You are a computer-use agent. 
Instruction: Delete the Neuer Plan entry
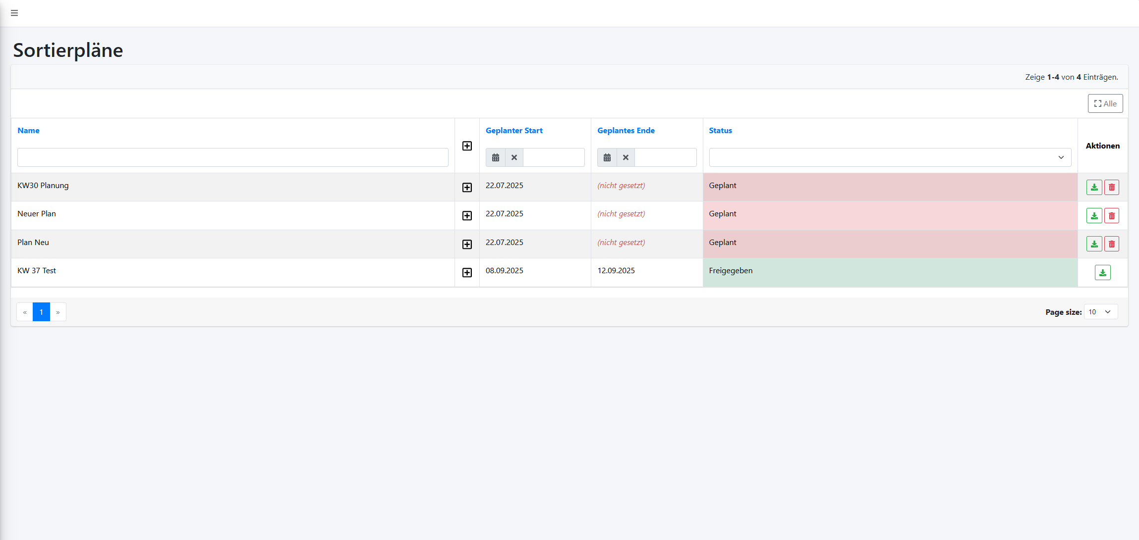tap(1112, 216)
